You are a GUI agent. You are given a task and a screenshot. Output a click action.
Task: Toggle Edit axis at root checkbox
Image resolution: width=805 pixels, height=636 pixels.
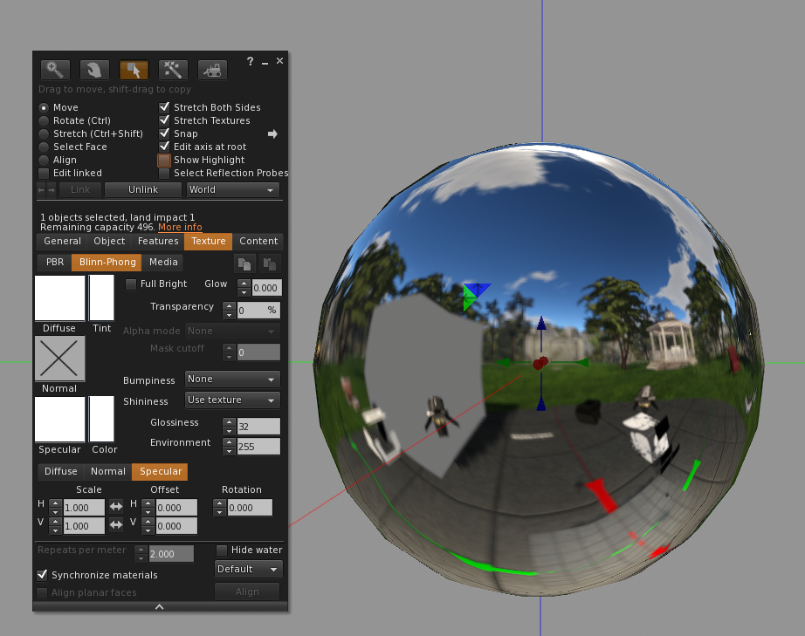click(164, 147)
